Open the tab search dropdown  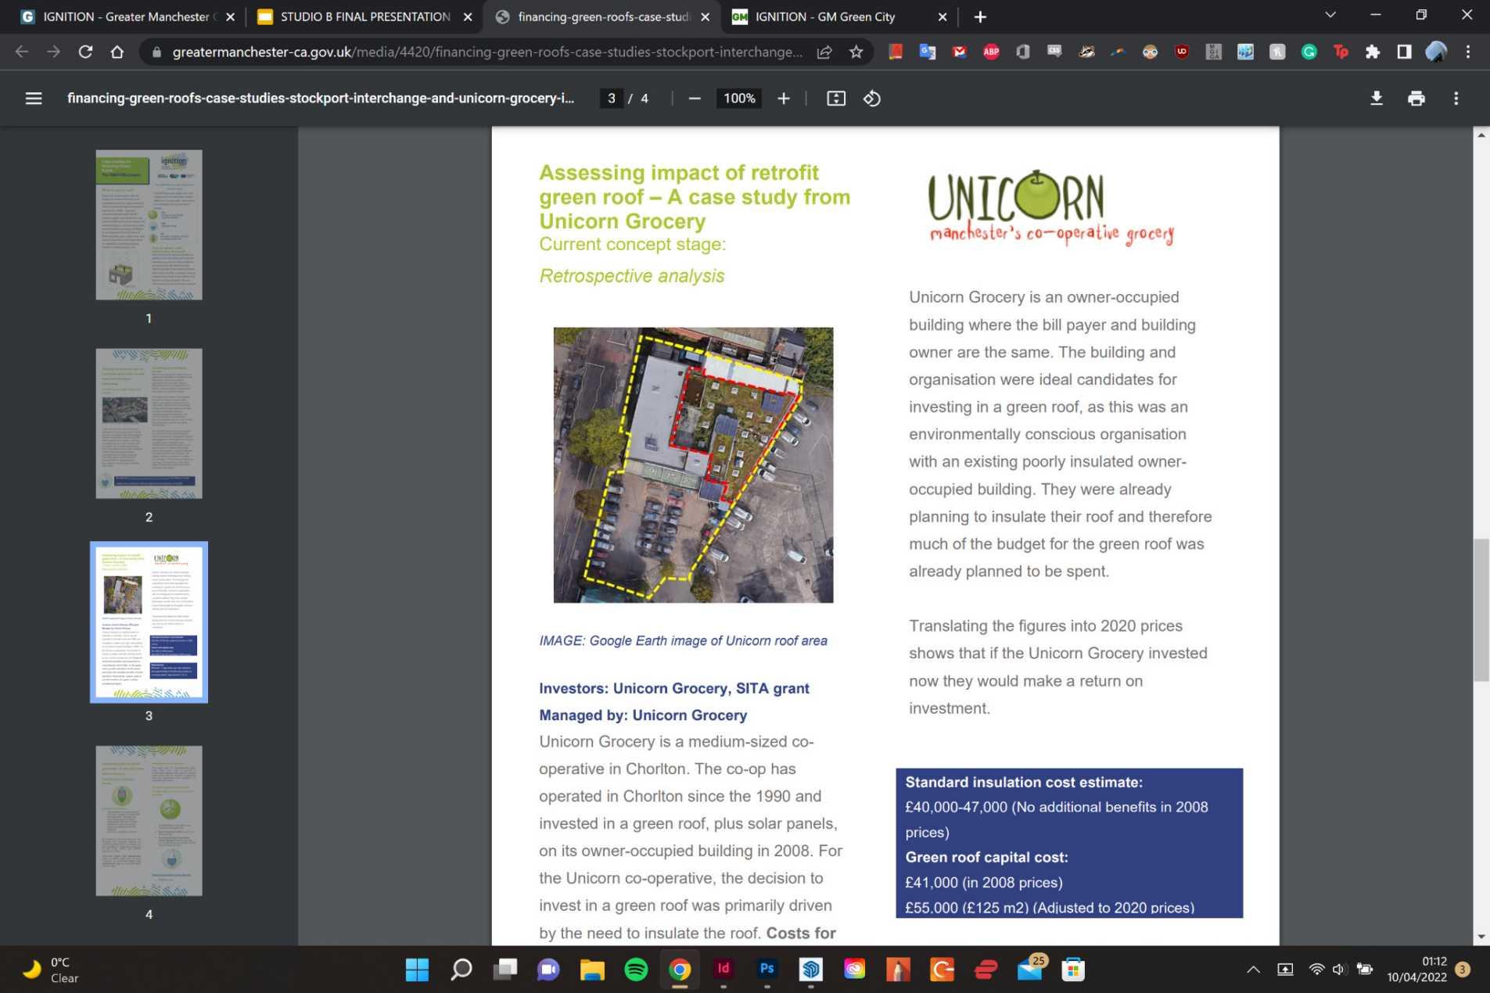tap(1330, 15)
